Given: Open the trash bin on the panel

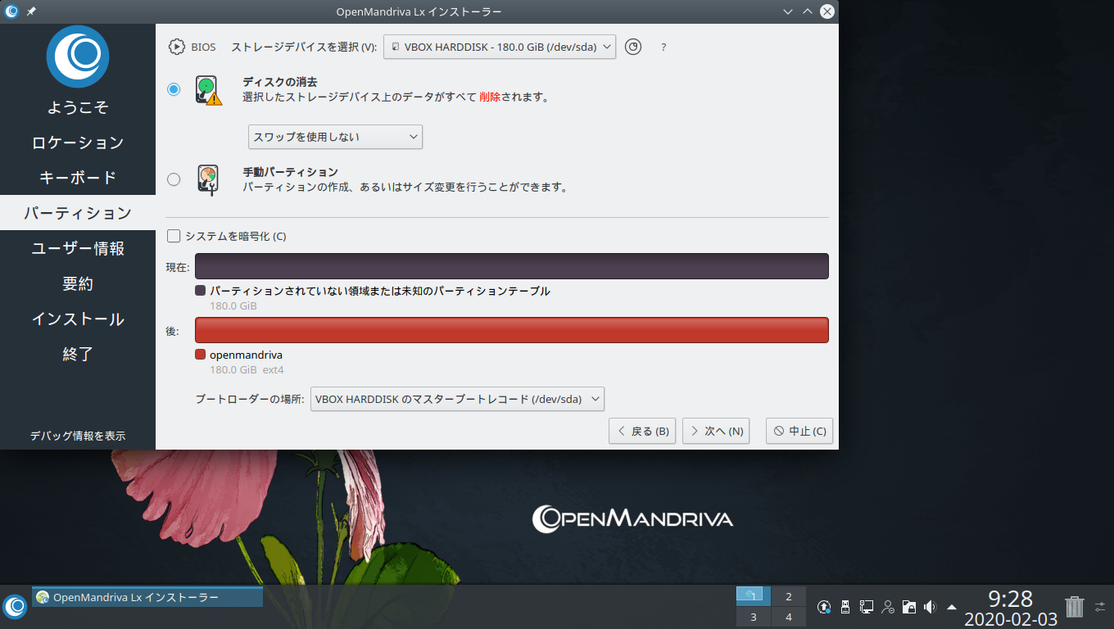Looking at the screenshot, I should (x=1074, y=606).
